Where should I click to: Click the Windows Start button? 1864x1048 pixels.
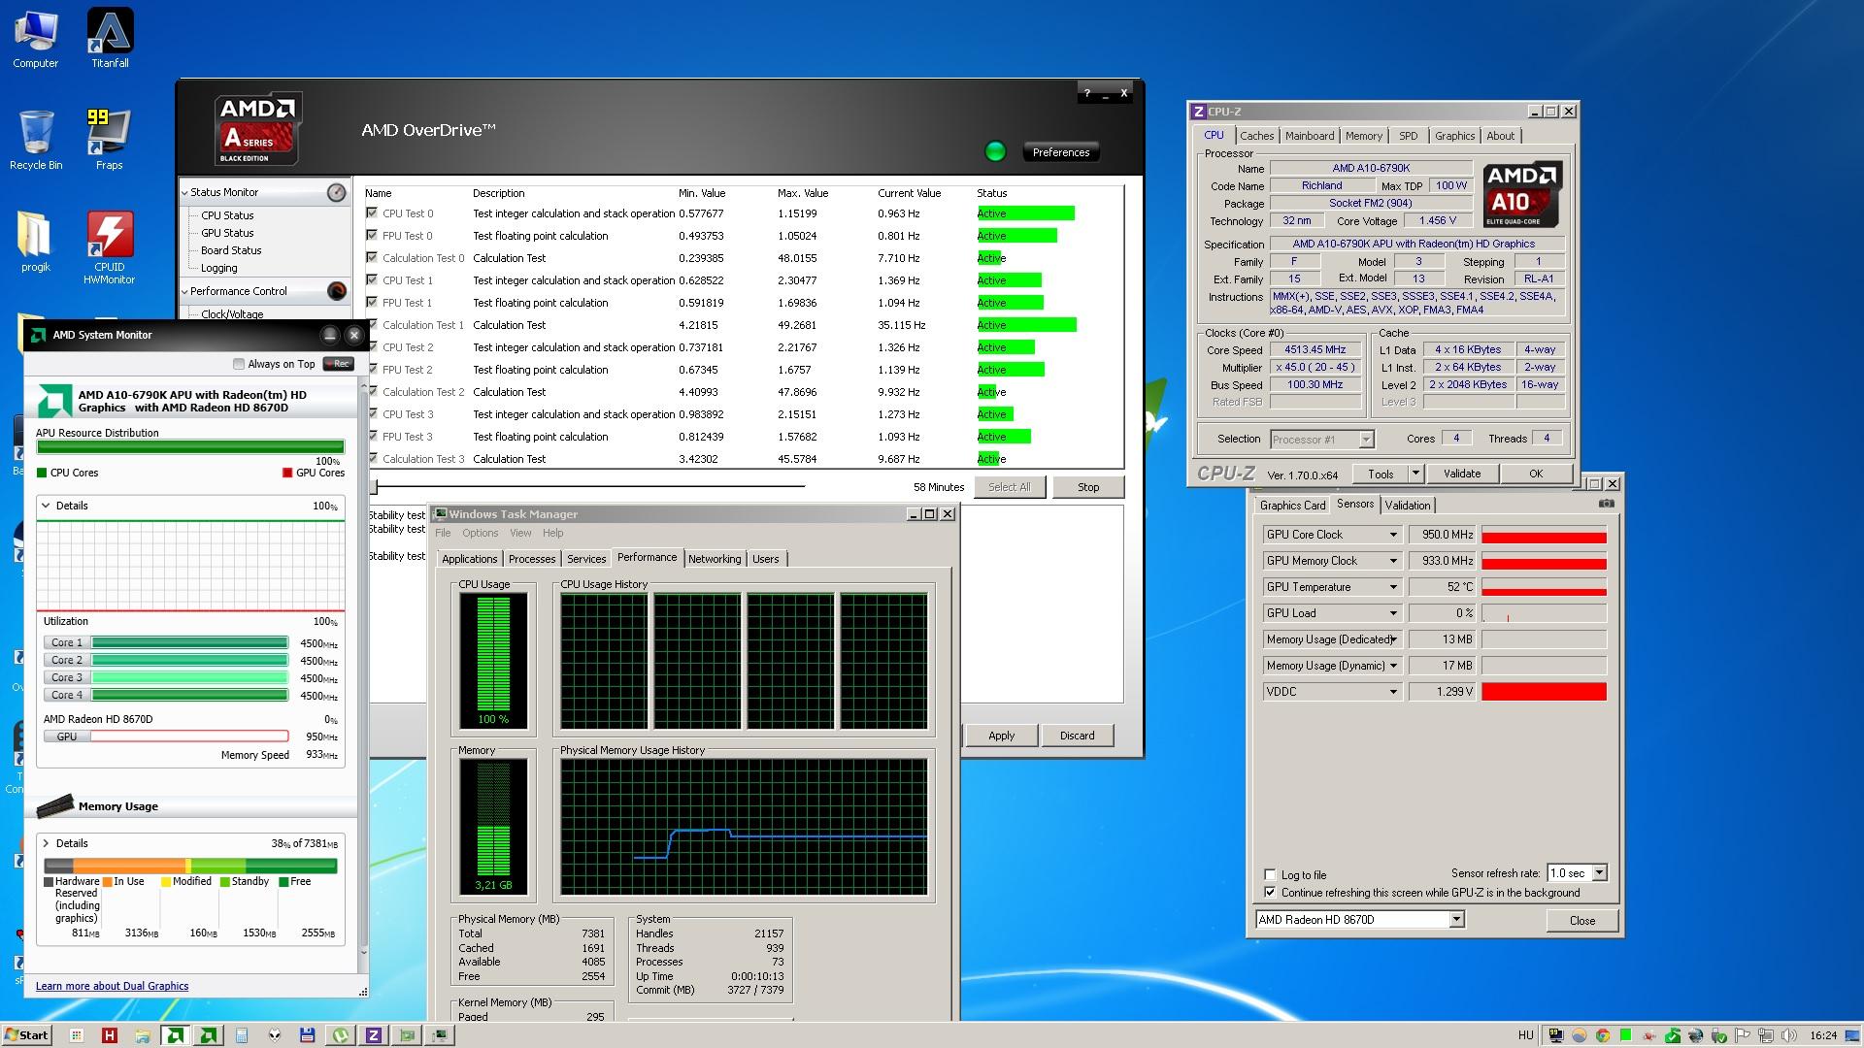point(26,1035)
